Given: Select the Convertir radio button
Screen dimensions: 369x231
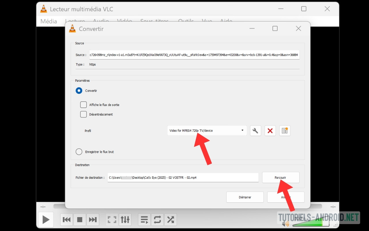Looking at the screenshot, I should 79,91.
